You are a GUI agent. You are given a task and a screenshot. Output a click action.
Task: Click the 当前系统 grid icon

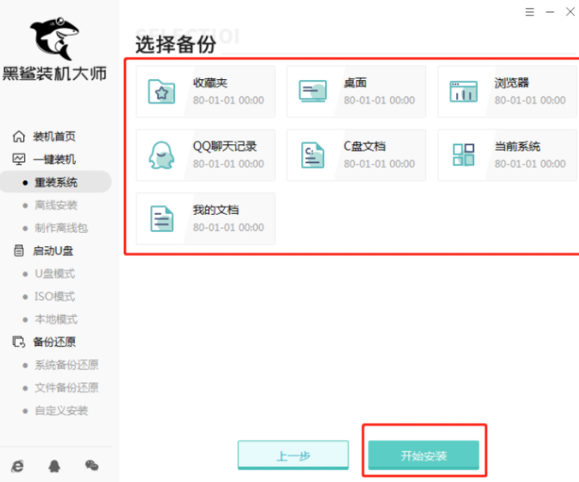[x=464, y=155]
